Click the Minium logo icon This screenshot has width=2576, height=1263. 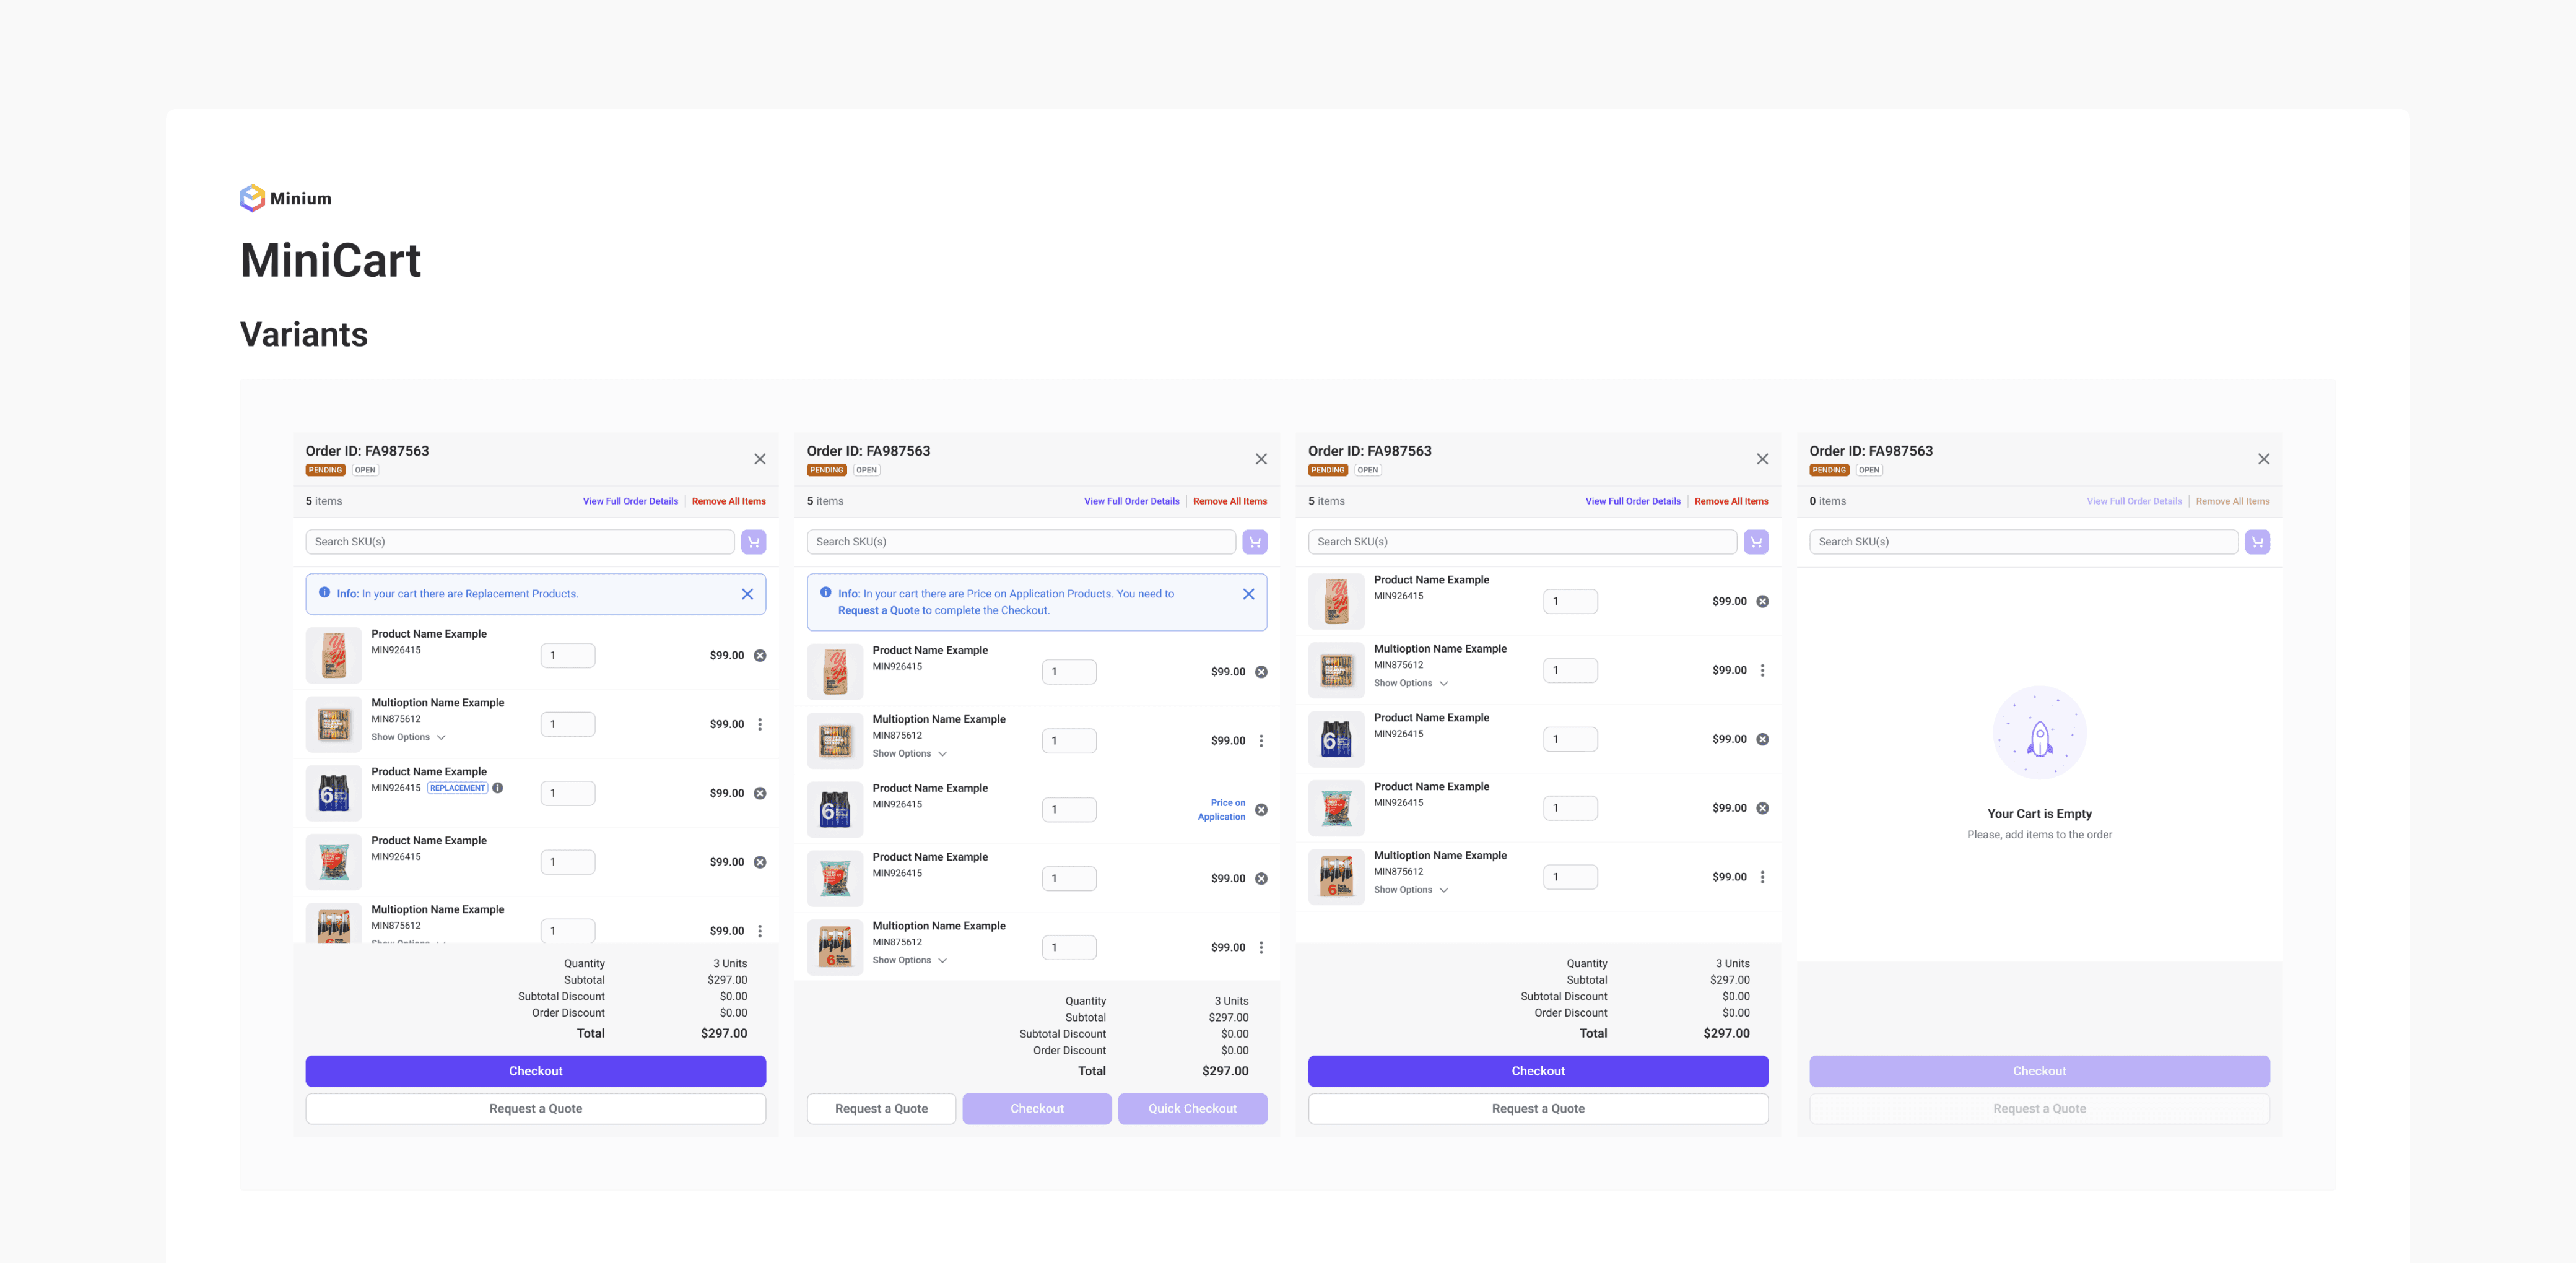click(x=252, y=198)
